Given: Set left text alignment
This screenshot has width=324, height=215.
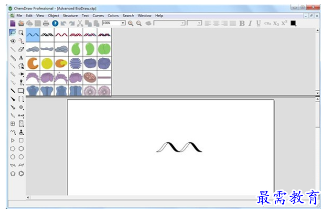Looking at the screenshot, I should click(208, 23).
